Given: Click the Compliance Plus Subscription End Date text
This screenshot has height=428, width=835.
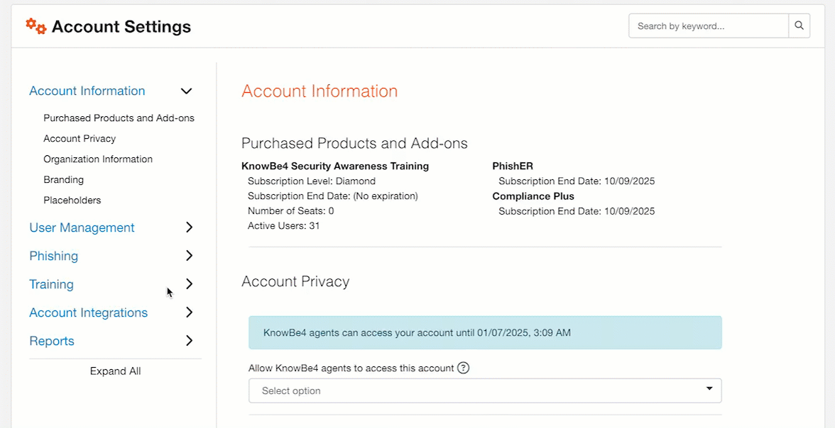Looking at the screenshot, I should pyautogui.click(x=577, y=212).
